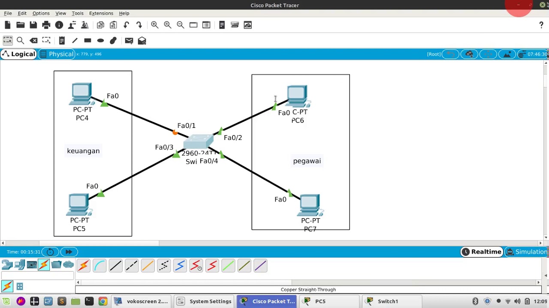Choose the Console cable
This screenshot has width=549, height=308.
coord(100,266)
